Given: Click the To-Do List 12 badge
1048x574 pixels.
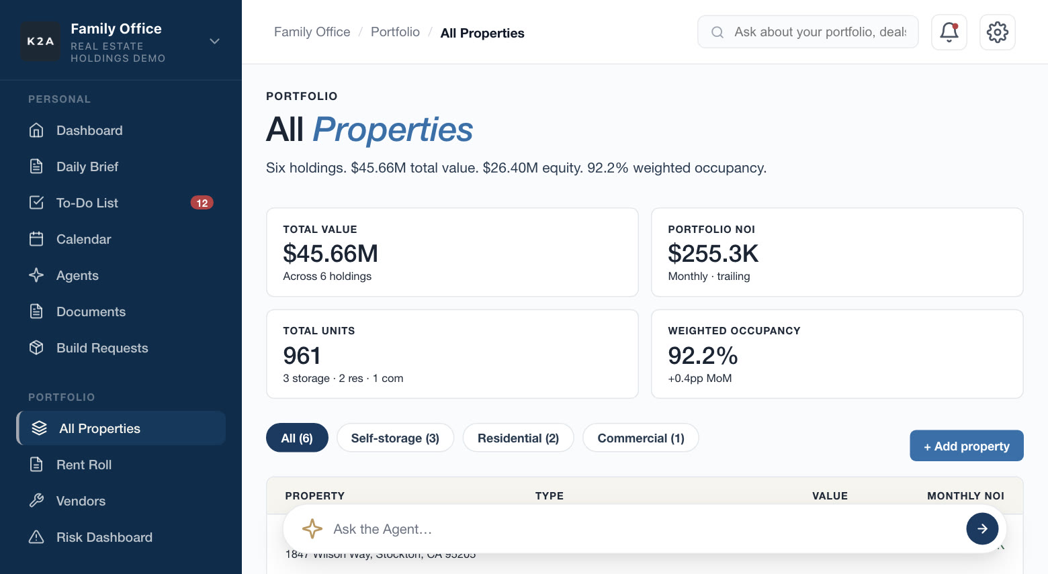Looking at the screenshot, I should 202,203.
